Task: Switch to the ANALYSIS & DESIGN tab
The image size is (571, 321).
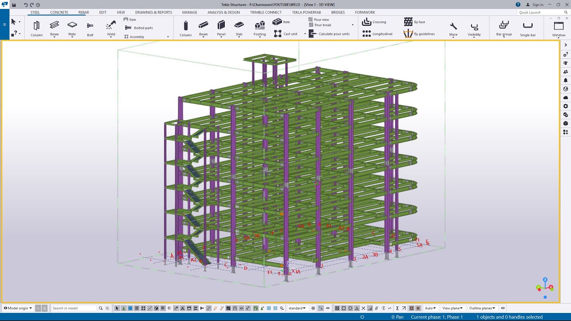Action: (223, 12)
